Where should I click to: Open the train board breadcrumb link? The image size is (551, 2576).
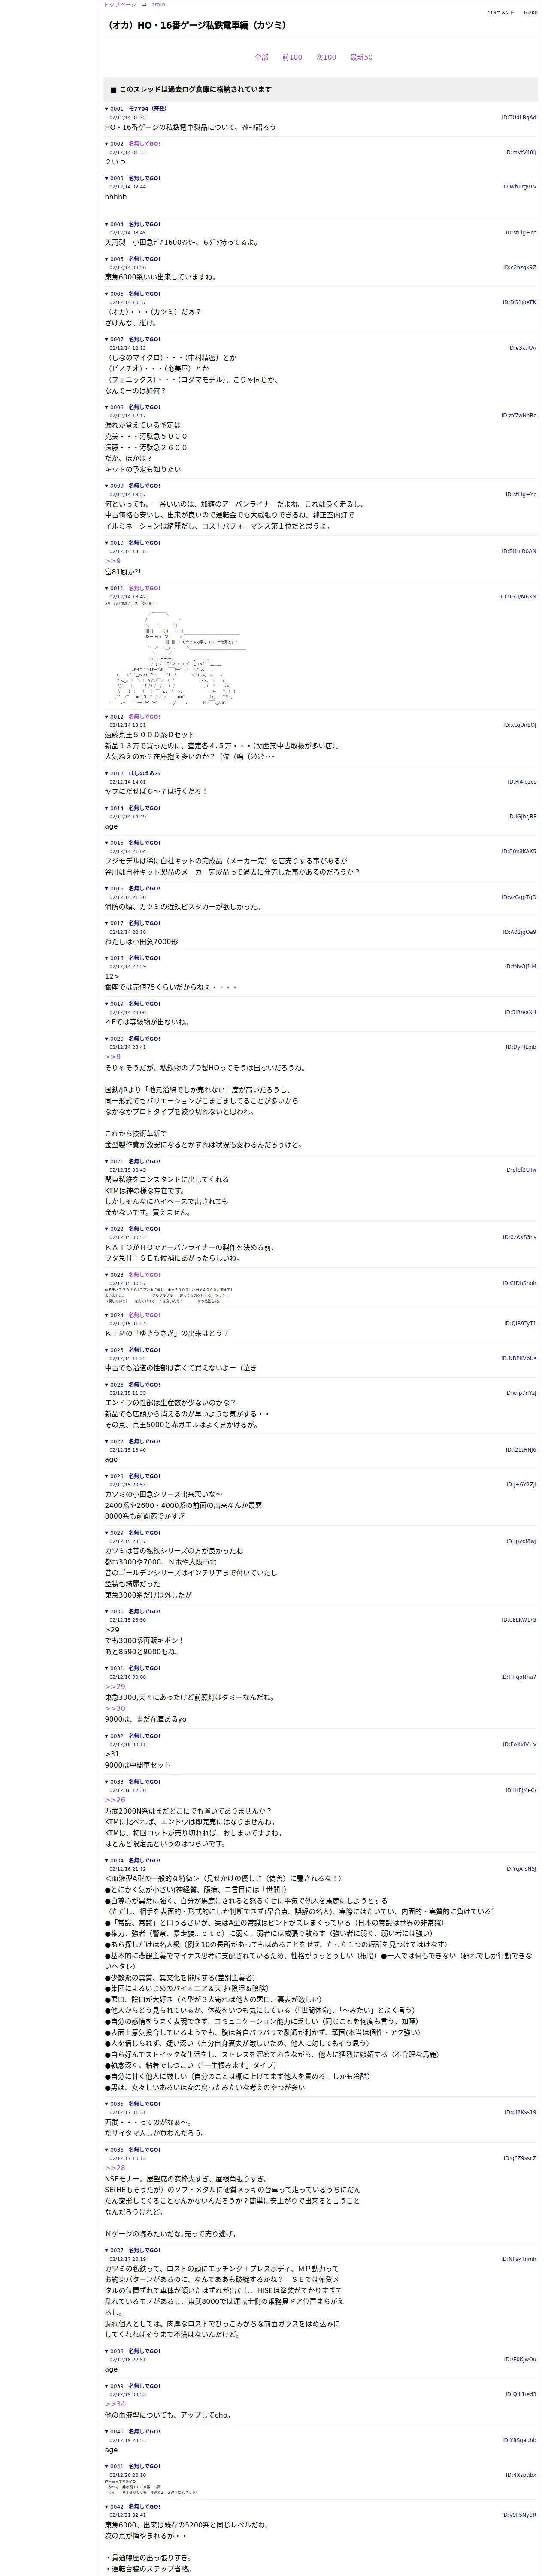tap(159, 5)
